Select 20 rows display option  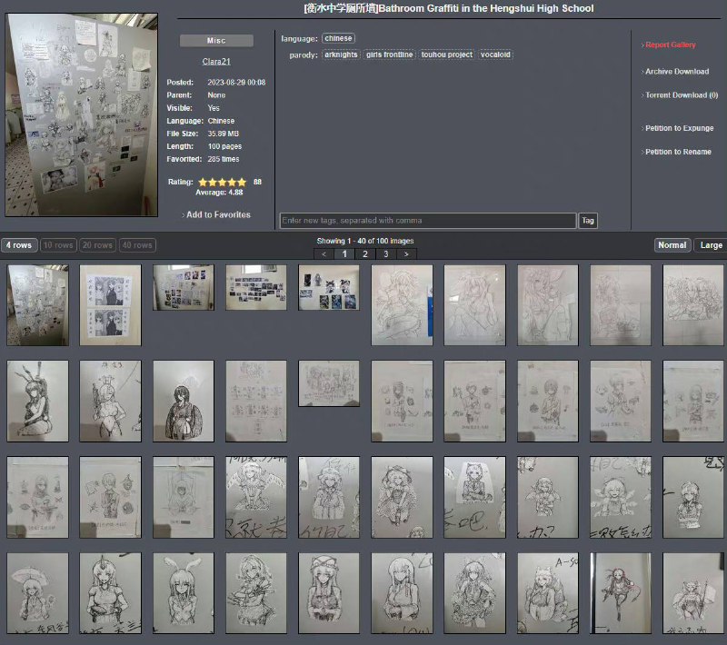click(x=97, y=245)
